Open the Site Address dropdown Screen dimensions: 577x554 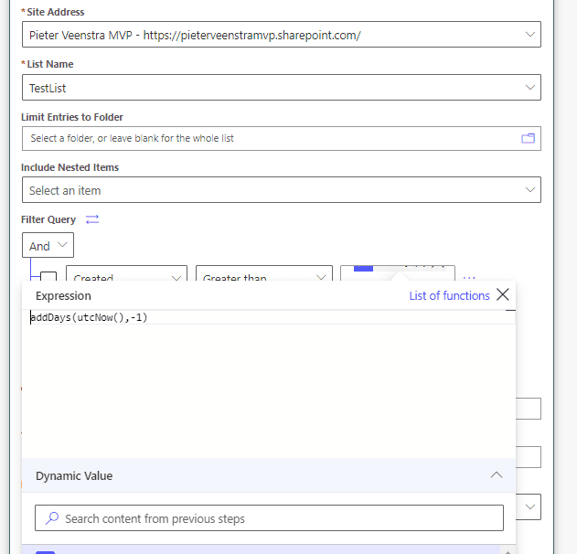click(281, 34)
